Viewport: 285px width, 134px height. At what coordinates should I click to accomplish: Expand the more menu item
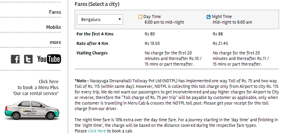(55, 42)
